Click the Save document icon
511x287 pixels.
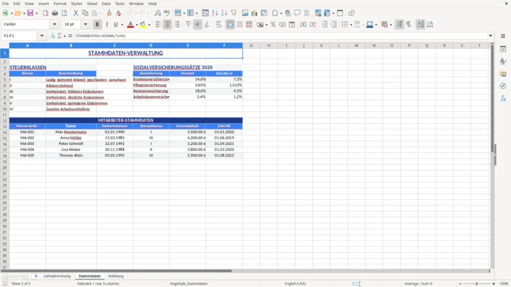click(x=30, y=13)
